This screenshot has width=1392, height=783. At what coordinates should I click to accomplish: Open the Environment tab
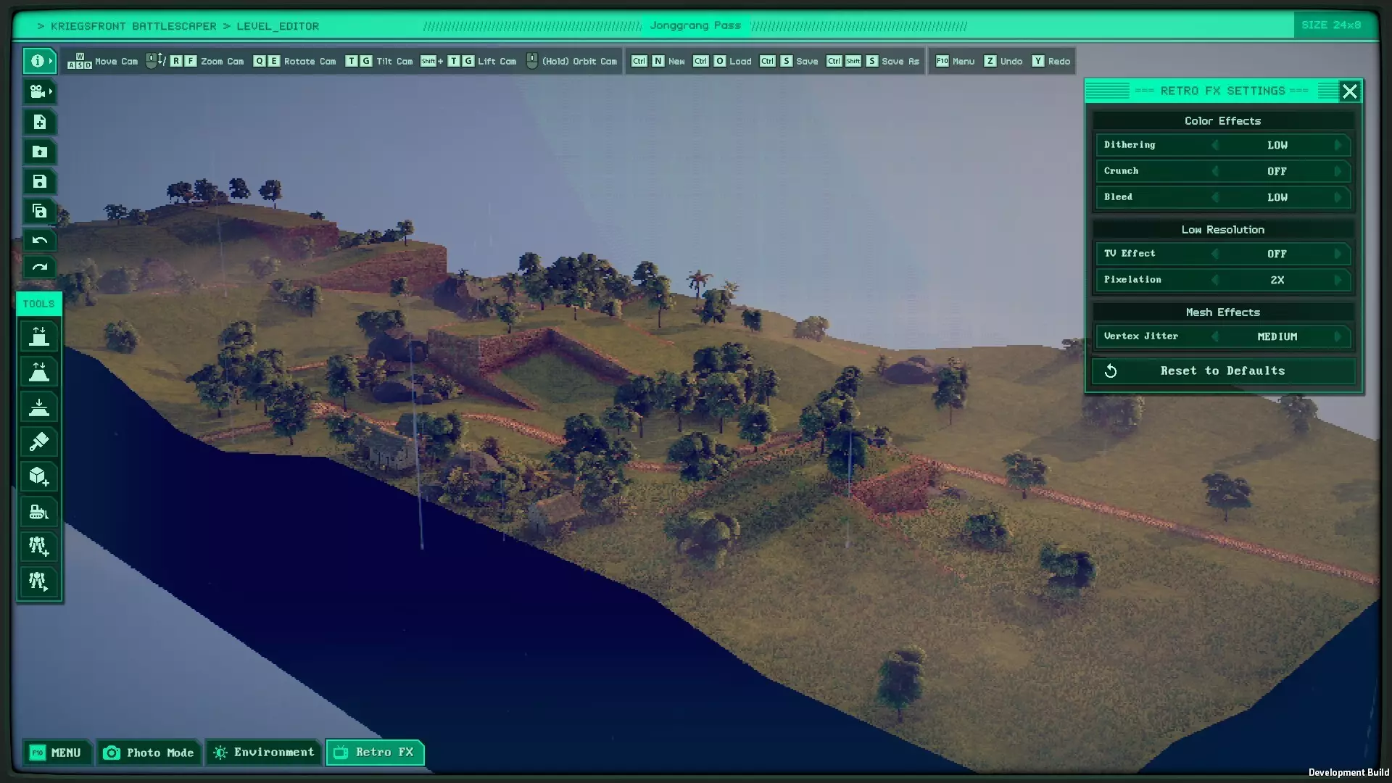click(264, 753)
